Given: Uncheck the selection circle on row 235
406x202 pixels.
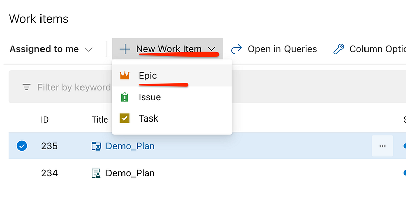Looking at the screenshot, I should (x=22, y=146).
